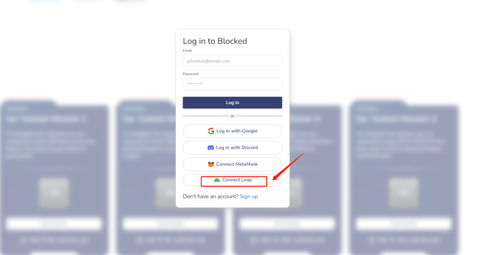The width and height of the screenshot is (480, 255).
Task: Focus the Password input field
Action: (232, 84)
